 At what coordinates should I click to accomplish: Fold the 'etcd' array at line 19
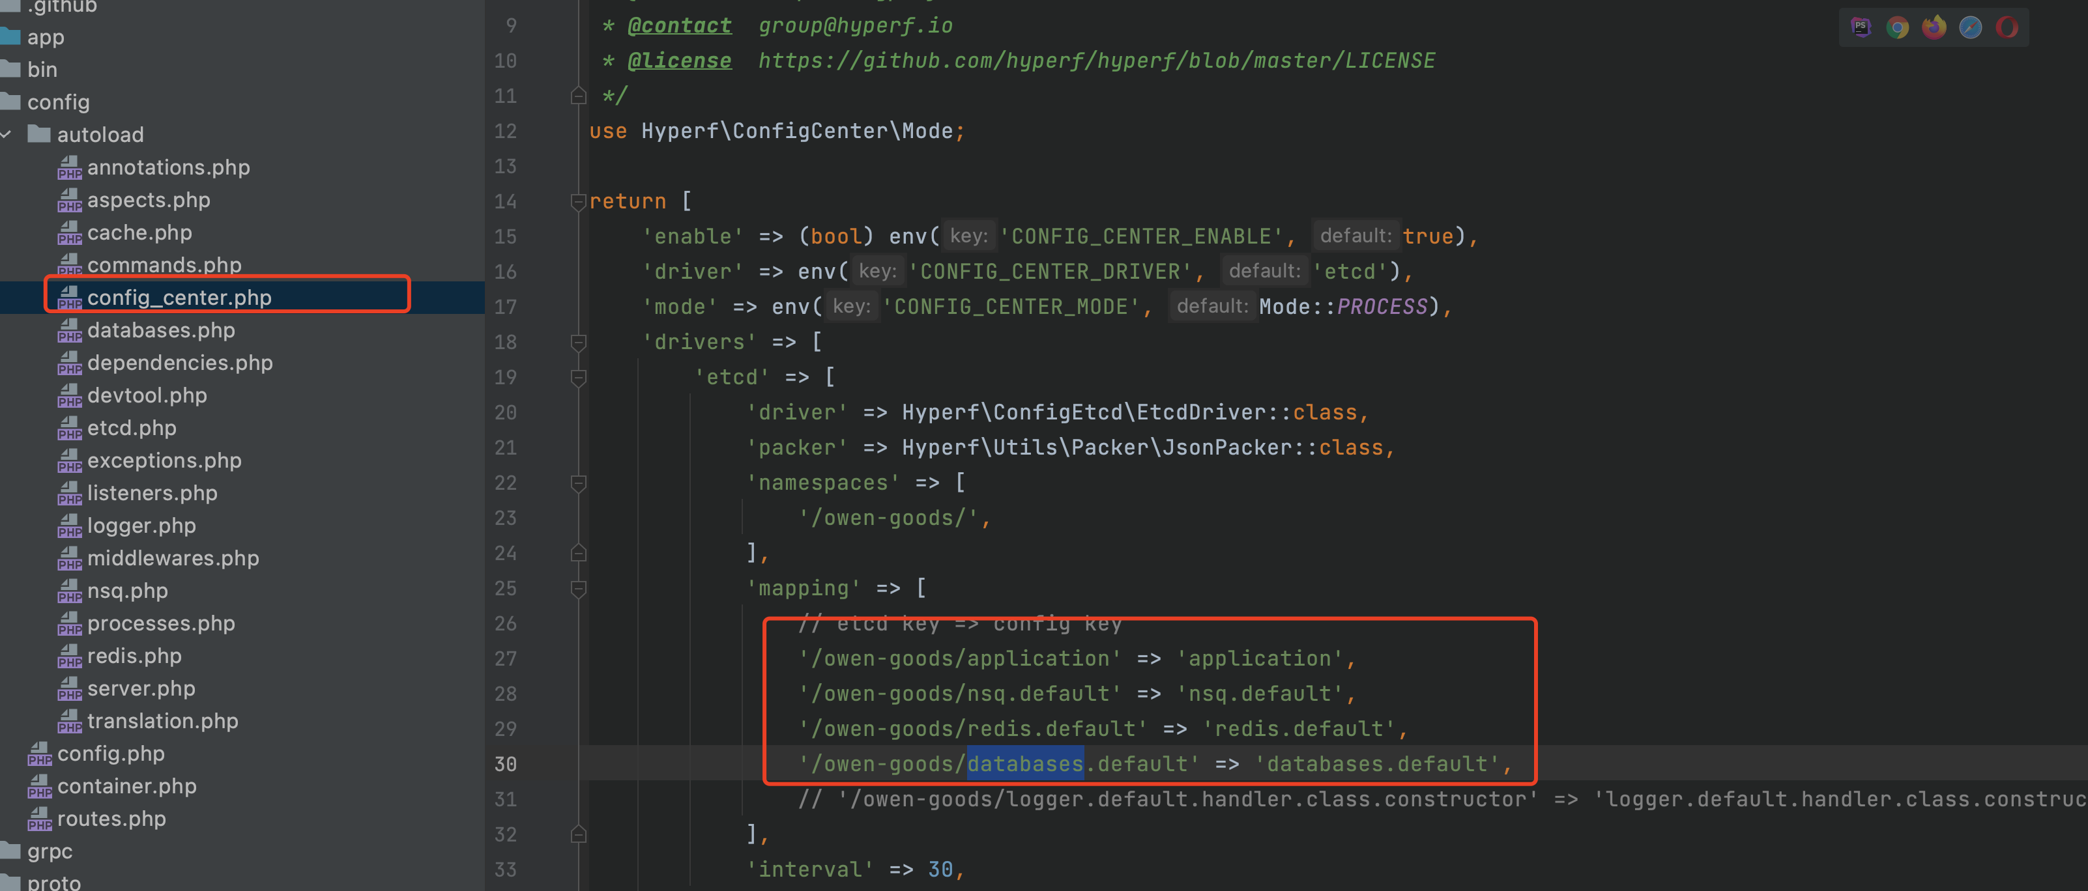tap(579, 378)
